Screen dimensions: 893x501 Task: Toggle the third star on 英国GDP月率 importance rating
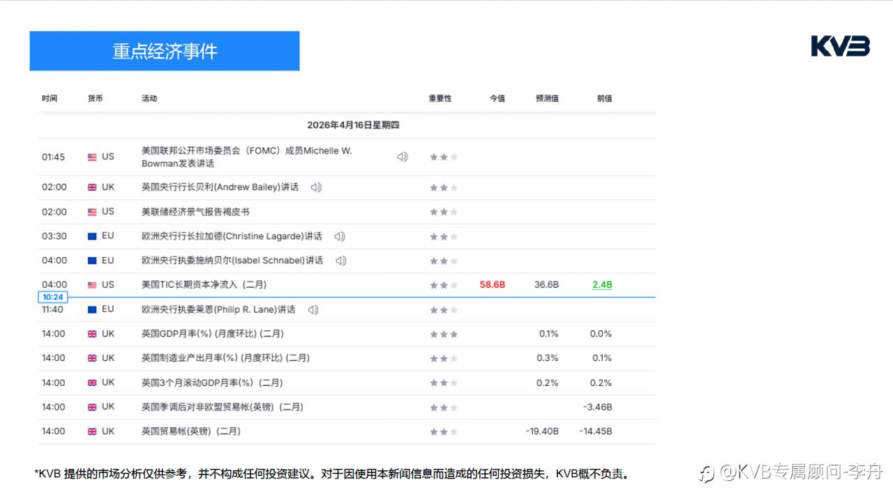(x=453, y=334)
